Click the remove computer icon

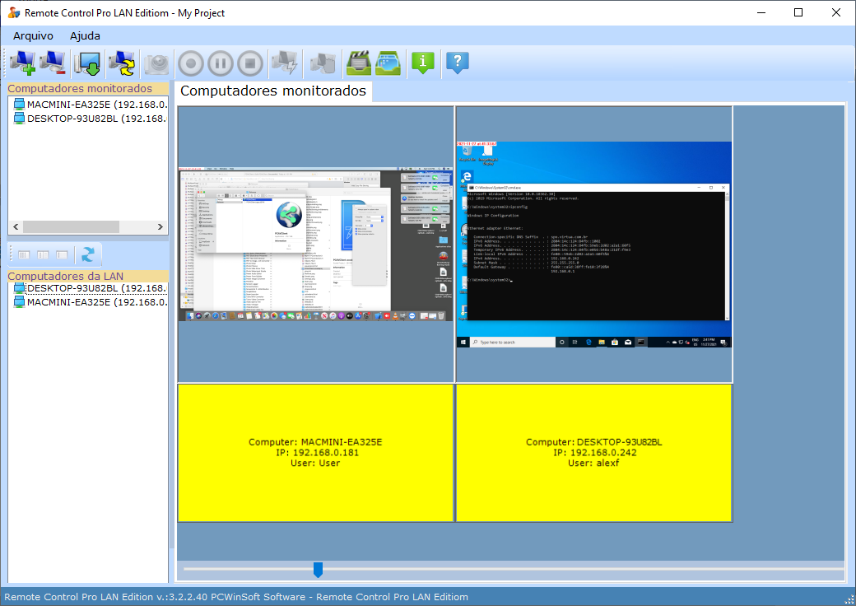pyautogui.click(x=51, y=63)
